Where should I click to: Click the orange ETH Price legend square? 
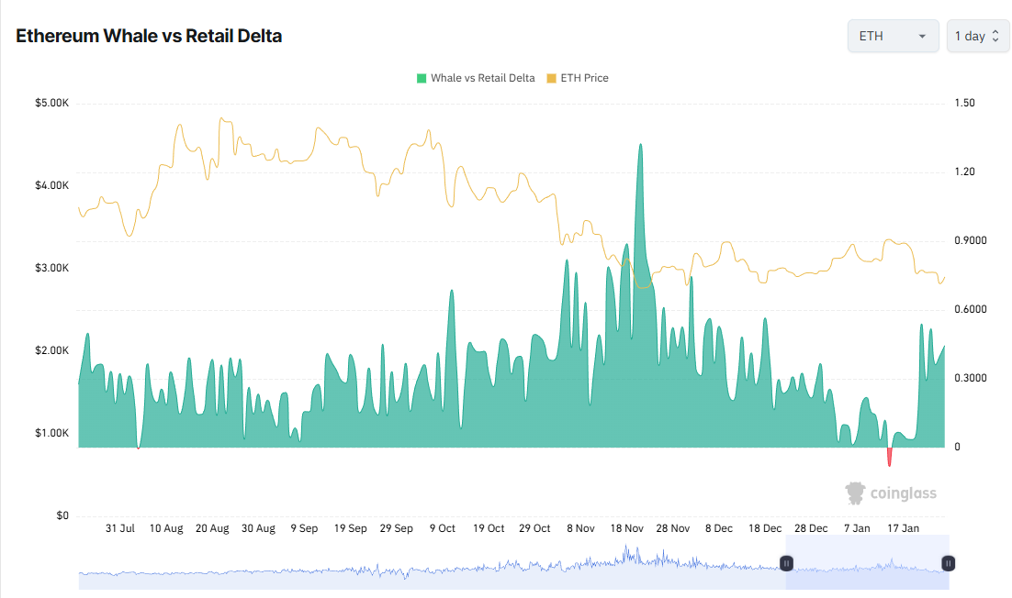tap(551, 78)
